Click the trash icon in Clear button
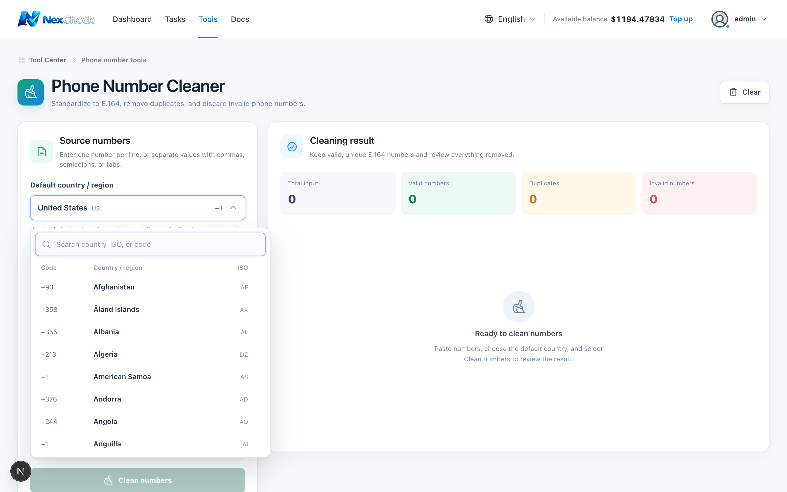The width and height of the screenshot is (787, 492). 733,92
